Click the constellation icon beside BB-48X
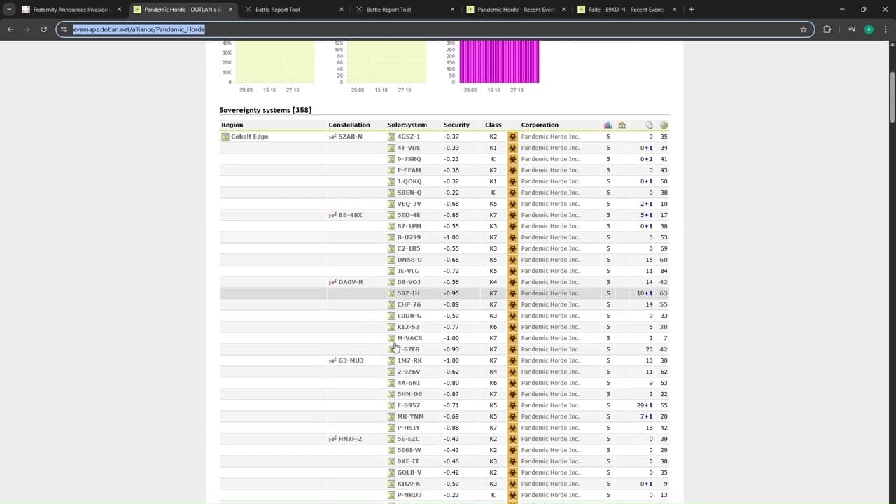896x504 pixels. (x=332, y=215)
